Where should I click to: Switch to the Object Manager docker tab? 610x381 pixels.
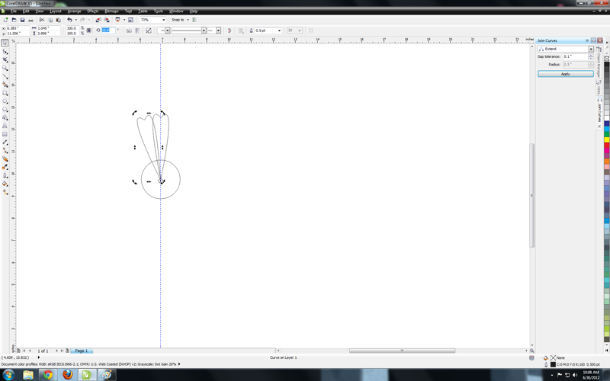[x=599, y=61]
